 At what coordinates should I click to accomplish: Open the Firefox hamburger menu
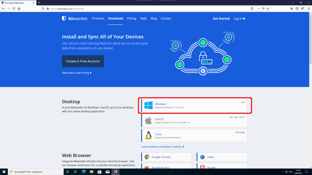pos(309,9)
